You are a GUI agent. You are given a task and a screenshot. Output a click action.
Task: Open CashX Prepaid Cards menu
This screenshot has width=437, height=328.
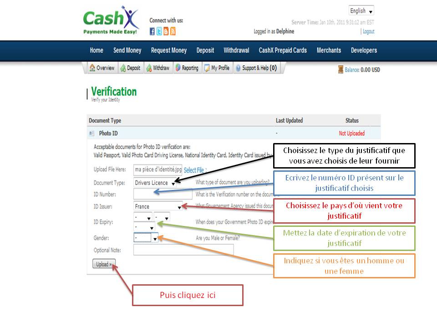click(283, 51)
